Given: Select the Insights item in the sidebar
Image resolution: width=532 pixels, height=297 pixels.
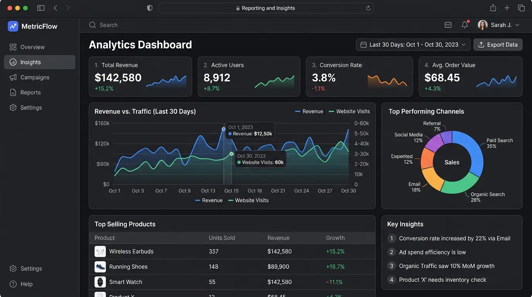Looking at the screenshot, I should [x=39, y=62].
